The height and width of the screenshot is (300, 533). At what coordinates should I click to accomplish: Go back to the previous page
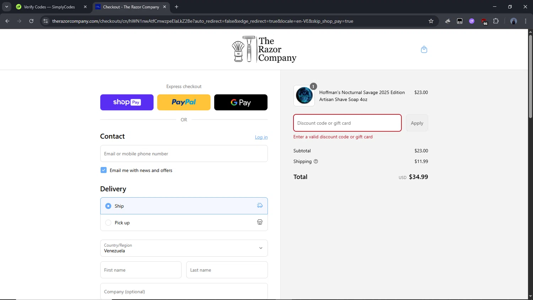pos(7,21)
